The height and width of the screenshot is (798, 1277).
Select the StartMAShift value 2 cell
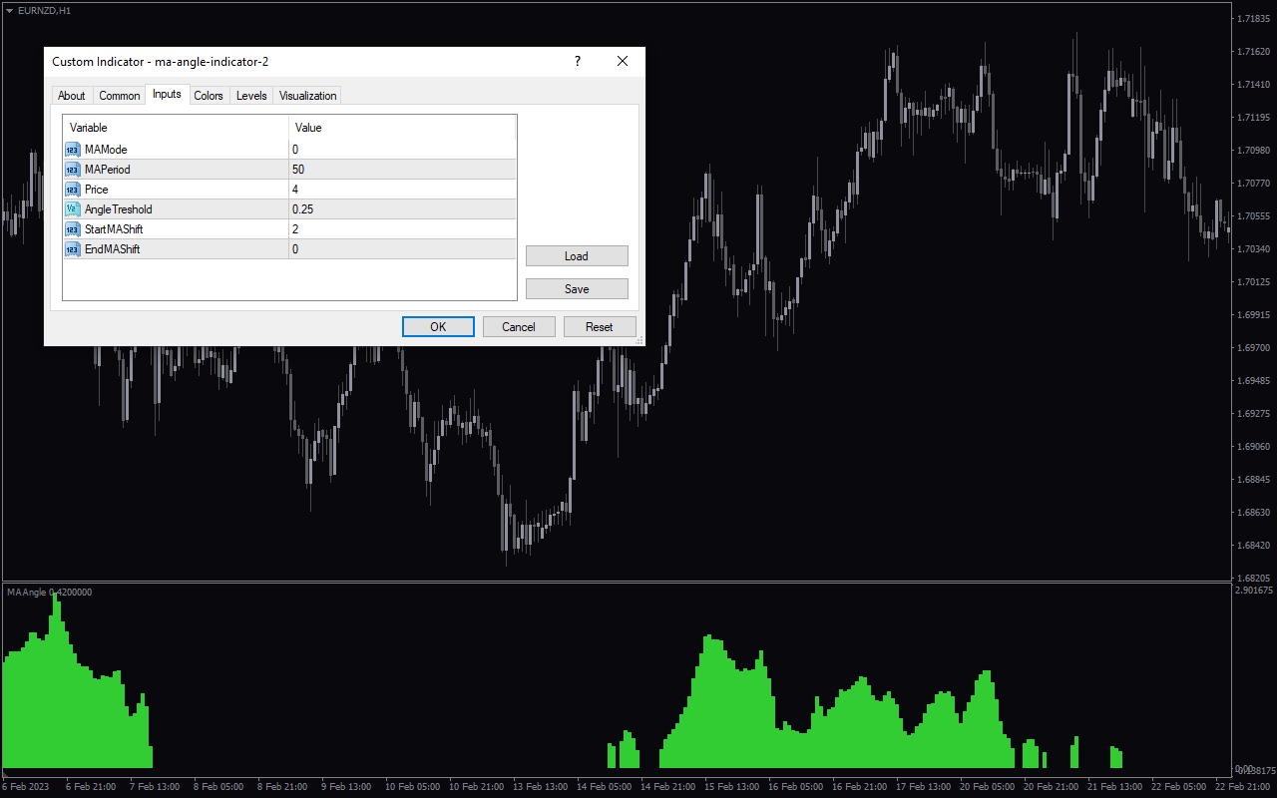[403, 229]
